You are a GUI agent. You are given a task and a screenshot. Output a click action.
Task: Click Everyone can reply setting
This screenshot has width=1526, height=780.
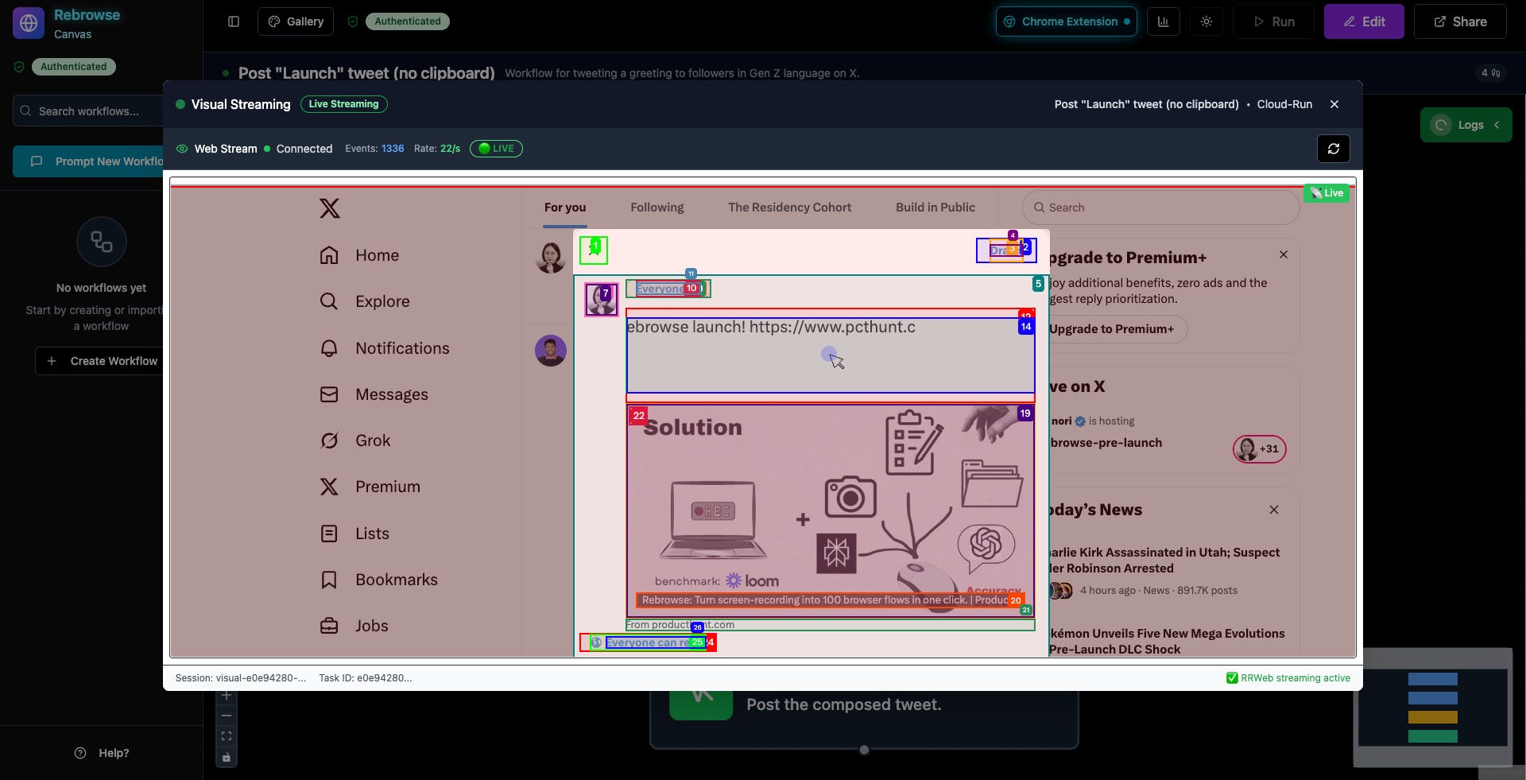click(648, 642)
